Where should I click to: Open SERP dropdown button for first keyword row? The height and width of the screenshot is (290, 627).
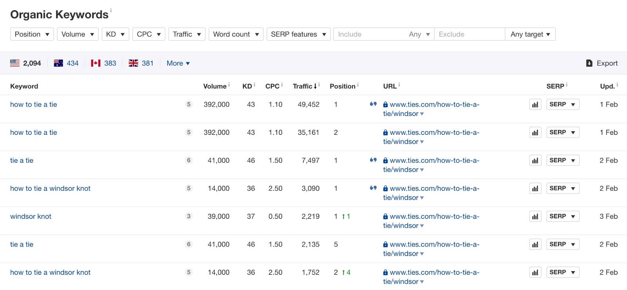563,105
